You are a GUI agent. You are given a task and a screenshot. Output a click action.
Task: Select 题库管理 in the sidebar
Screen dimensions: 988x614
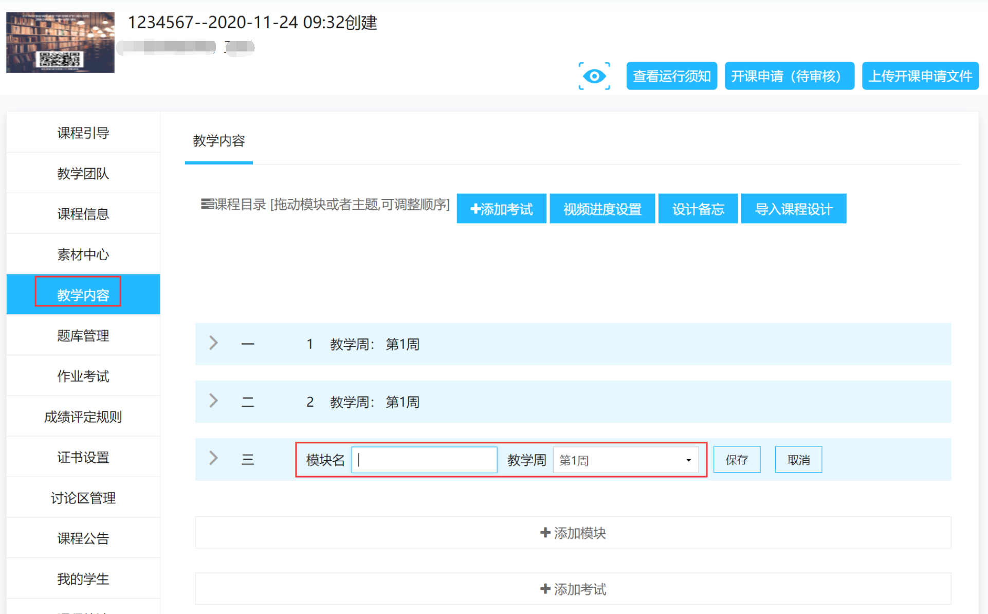[x=83, y=335]
